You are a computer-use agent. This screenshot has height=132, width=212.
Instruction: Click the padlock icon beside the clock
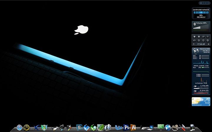point(208,44)
